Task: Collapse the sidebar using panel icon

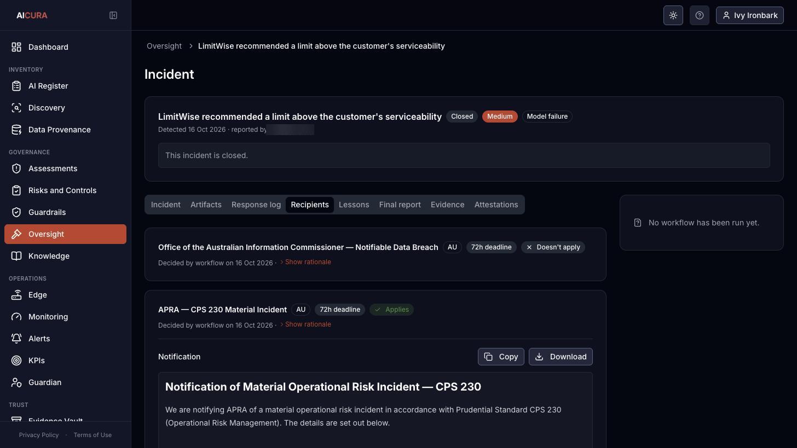Action: pyautogui.click(x=113, y=15)
